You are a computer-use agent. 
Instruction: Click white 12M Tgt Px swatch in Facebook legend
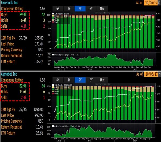tap(53, 14)
